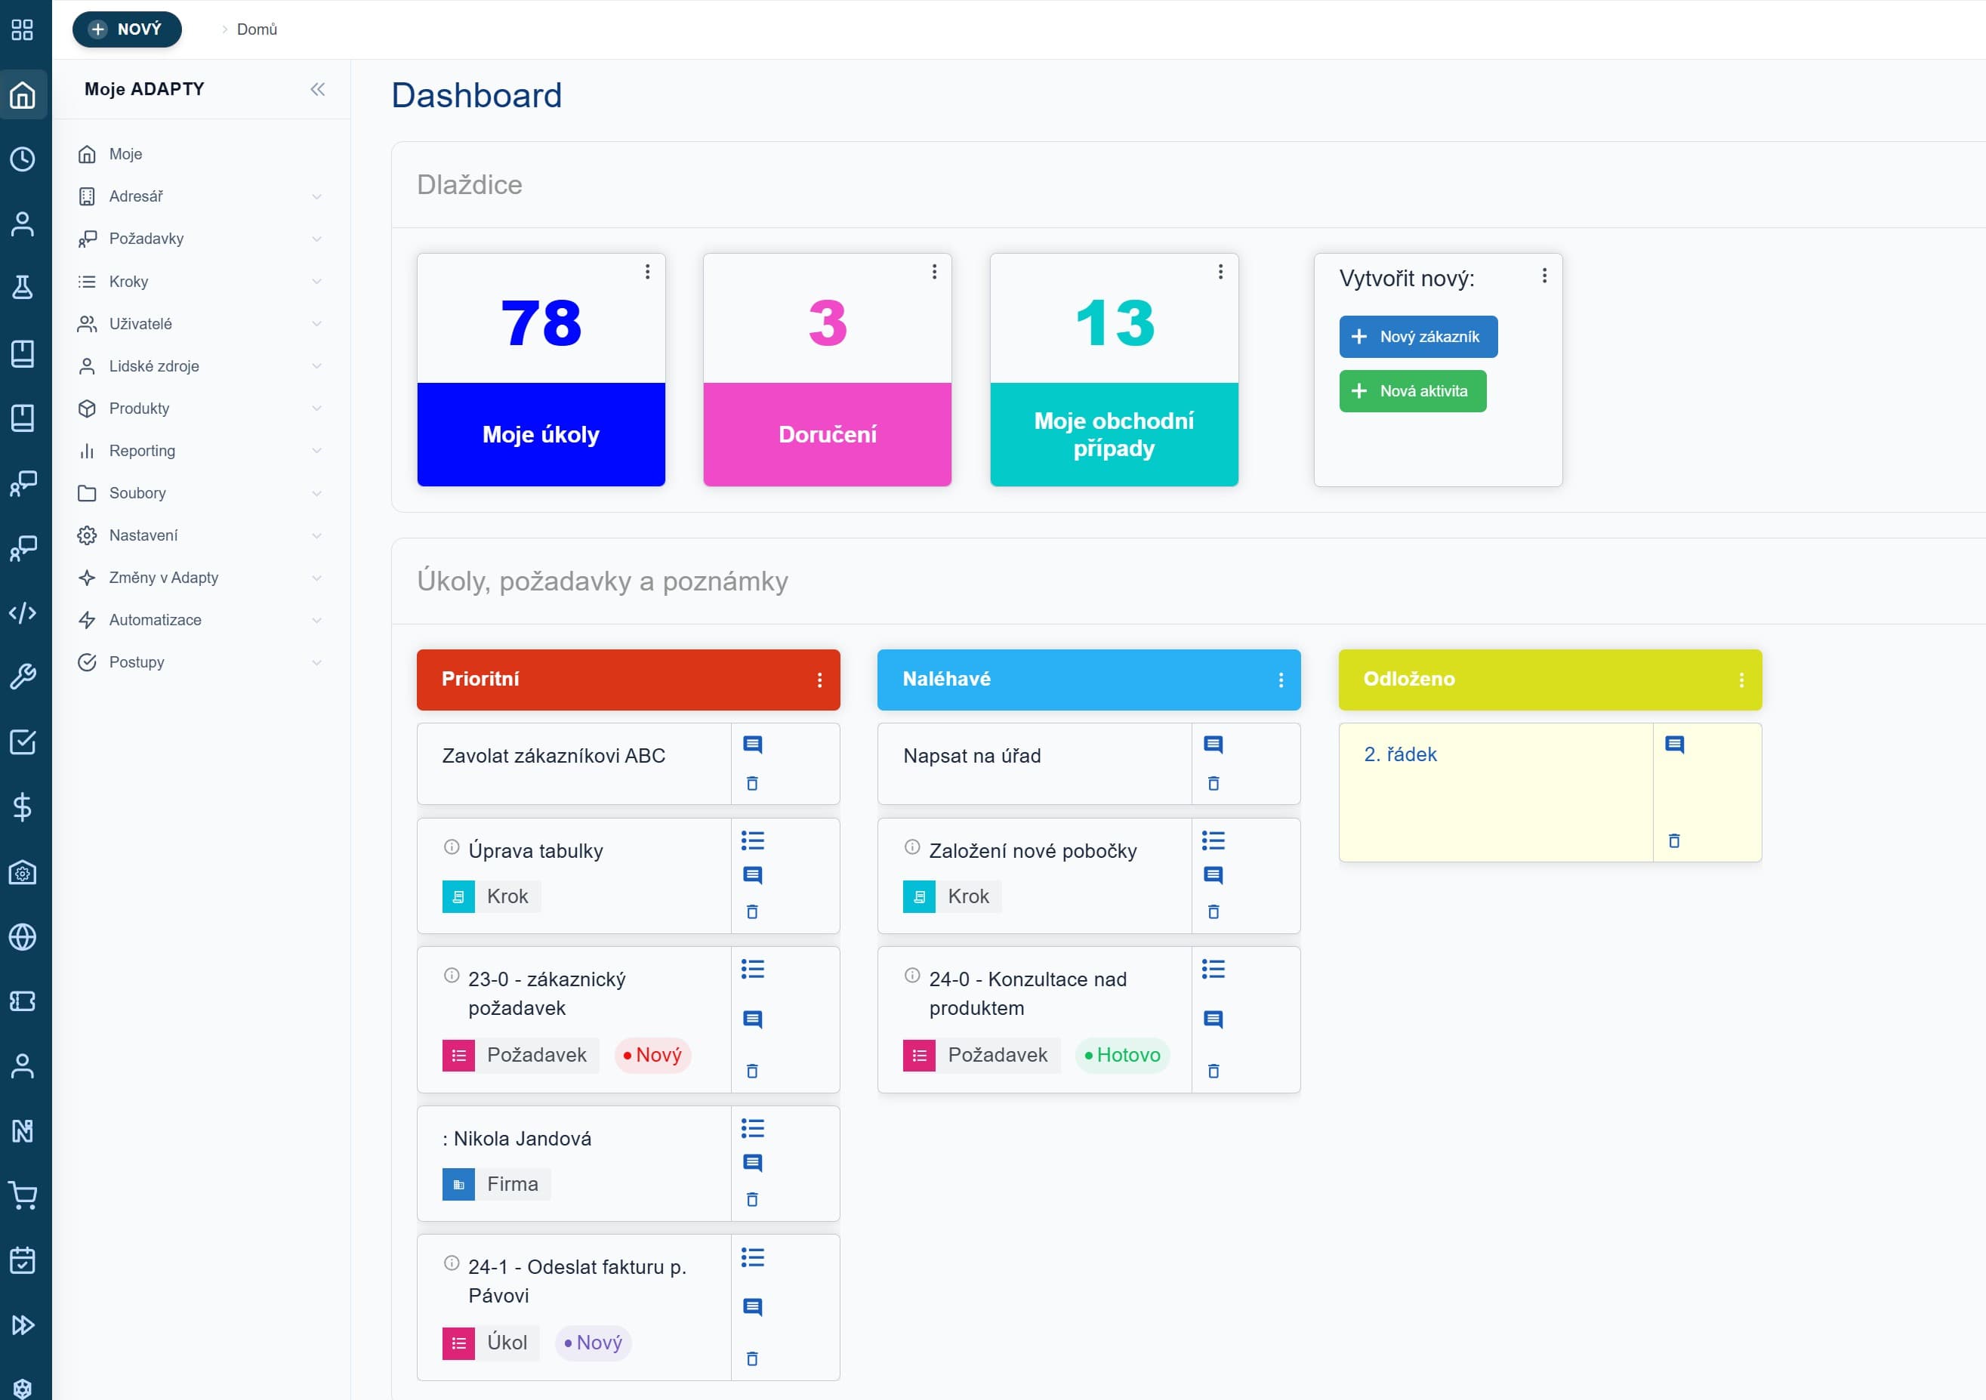This screenshot has height=1400, width=1986.
Task: Click the calendar check icon in the rail
Action: pos(23,1261)
